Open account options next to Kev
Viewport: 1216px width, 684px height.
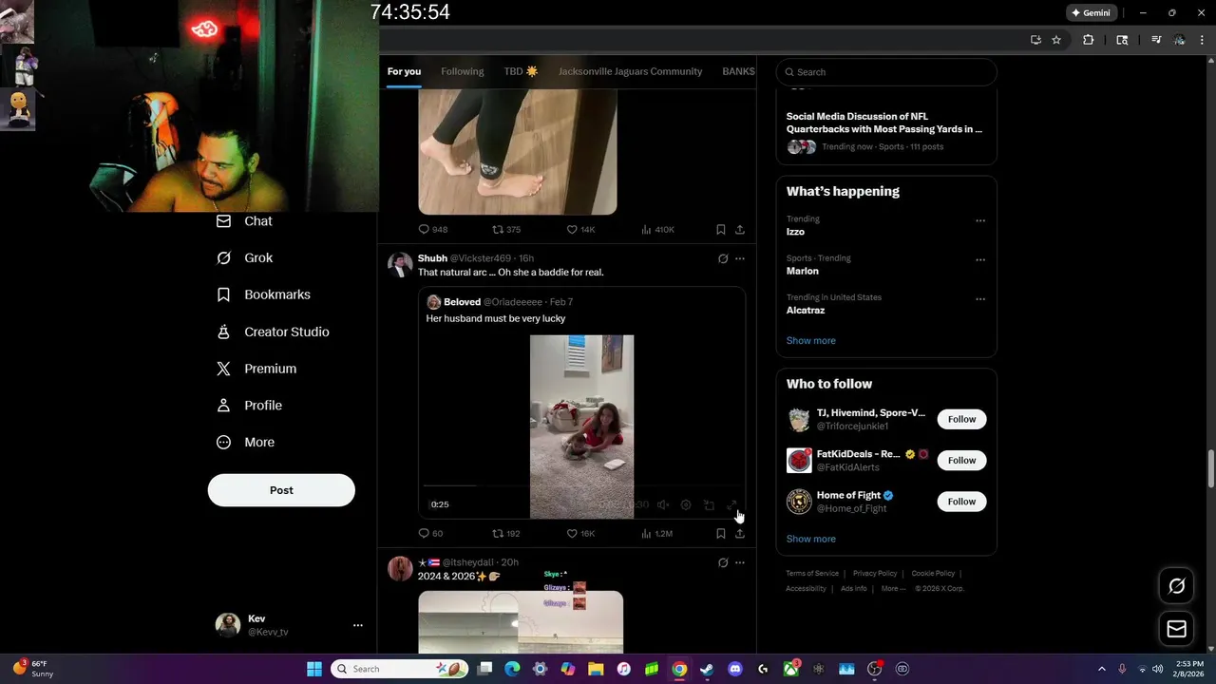coord(358,625)
